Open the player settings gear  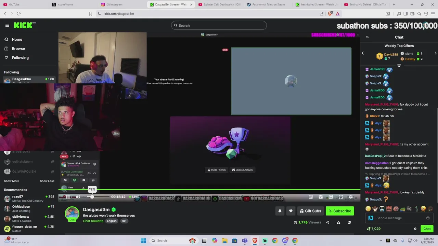[351, 197]
